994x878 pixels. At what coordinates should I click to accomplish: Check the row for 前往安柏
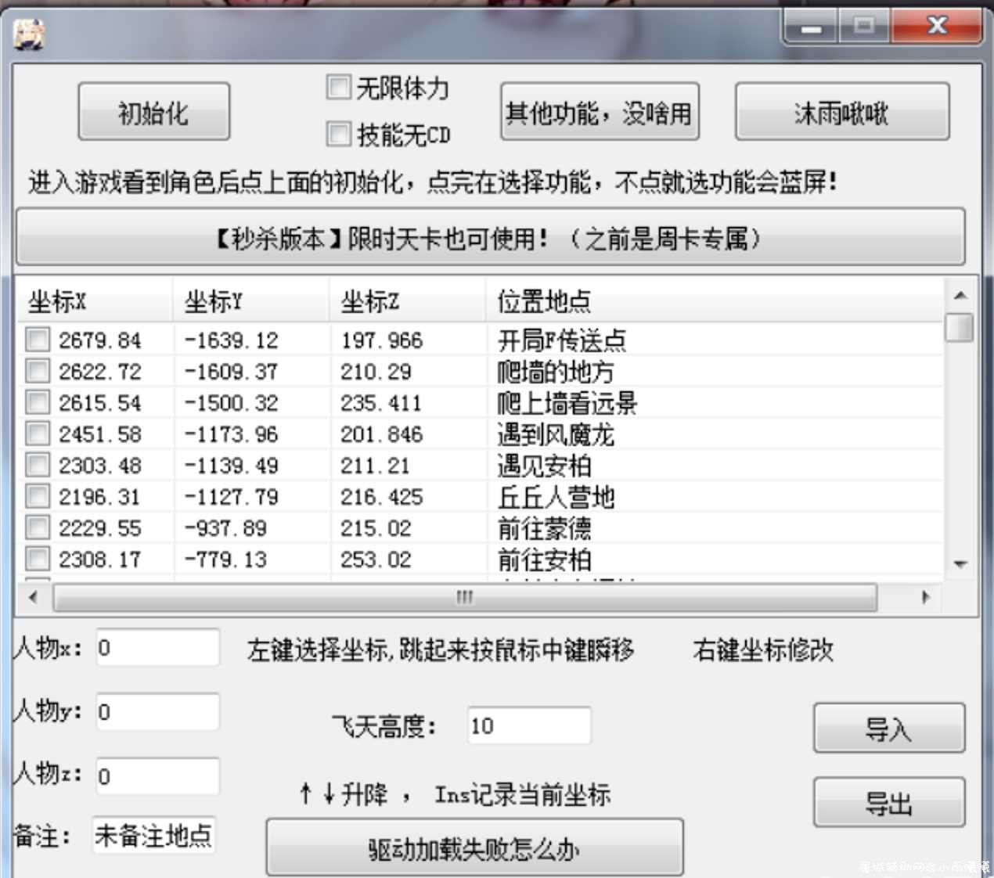[38, 559]
